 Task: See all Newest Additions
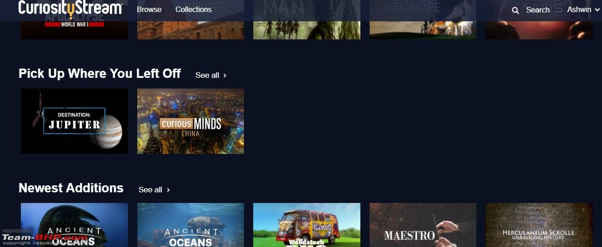154,190
